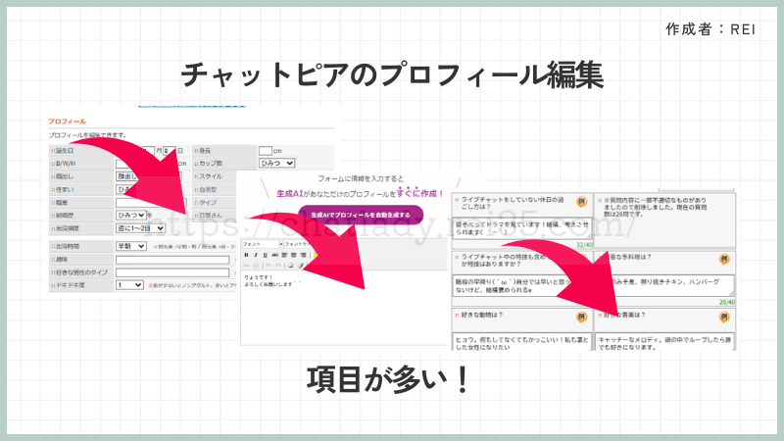
Task: Apply bold in the profile text editor
Action: (247, 255)
